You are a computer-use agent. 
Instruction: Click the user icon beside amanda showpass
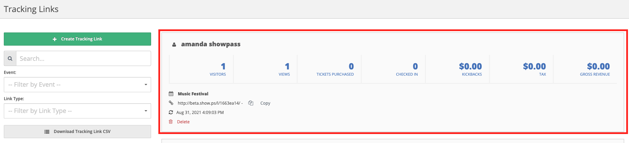[174, 45]
